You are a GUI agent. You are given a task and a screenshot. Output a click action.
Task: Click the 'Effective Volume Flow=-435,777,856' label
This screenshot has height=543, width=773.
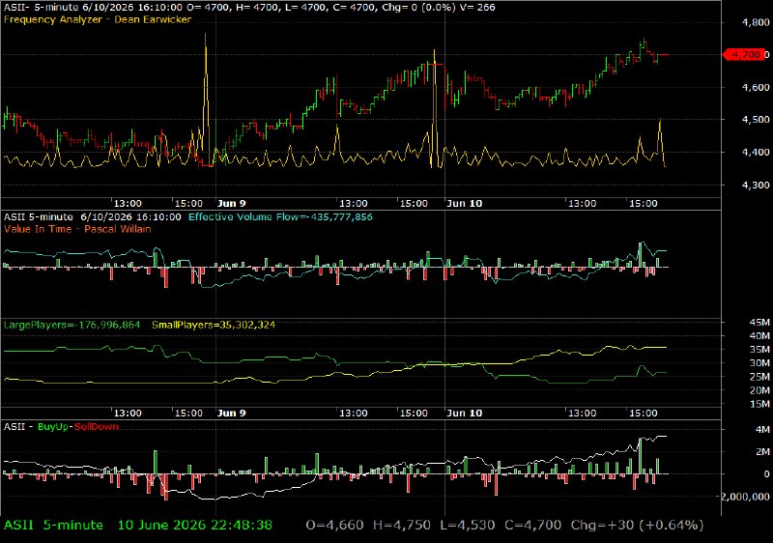click(x=280, y=216)
